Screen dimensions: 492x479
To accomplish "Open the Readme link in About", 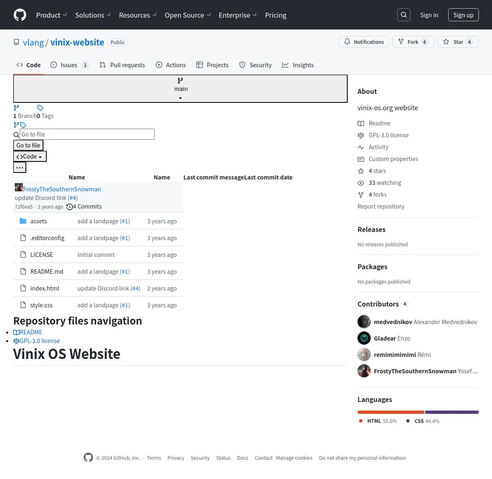I will click(x=374, y=123).
